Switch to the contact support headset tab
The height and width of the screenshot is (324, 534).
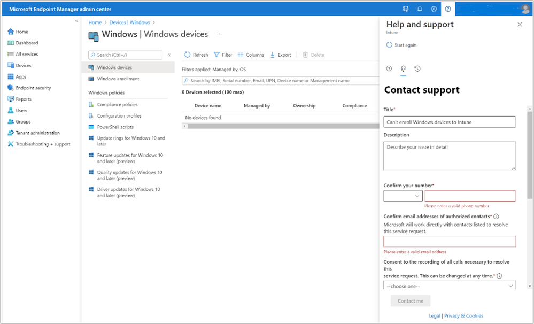403,68
